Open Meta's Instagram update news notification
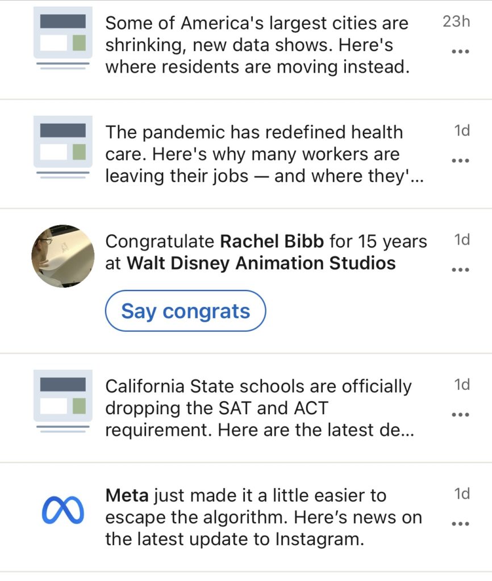Viewport: 492px width, 581px height. [x=264, y=517]
